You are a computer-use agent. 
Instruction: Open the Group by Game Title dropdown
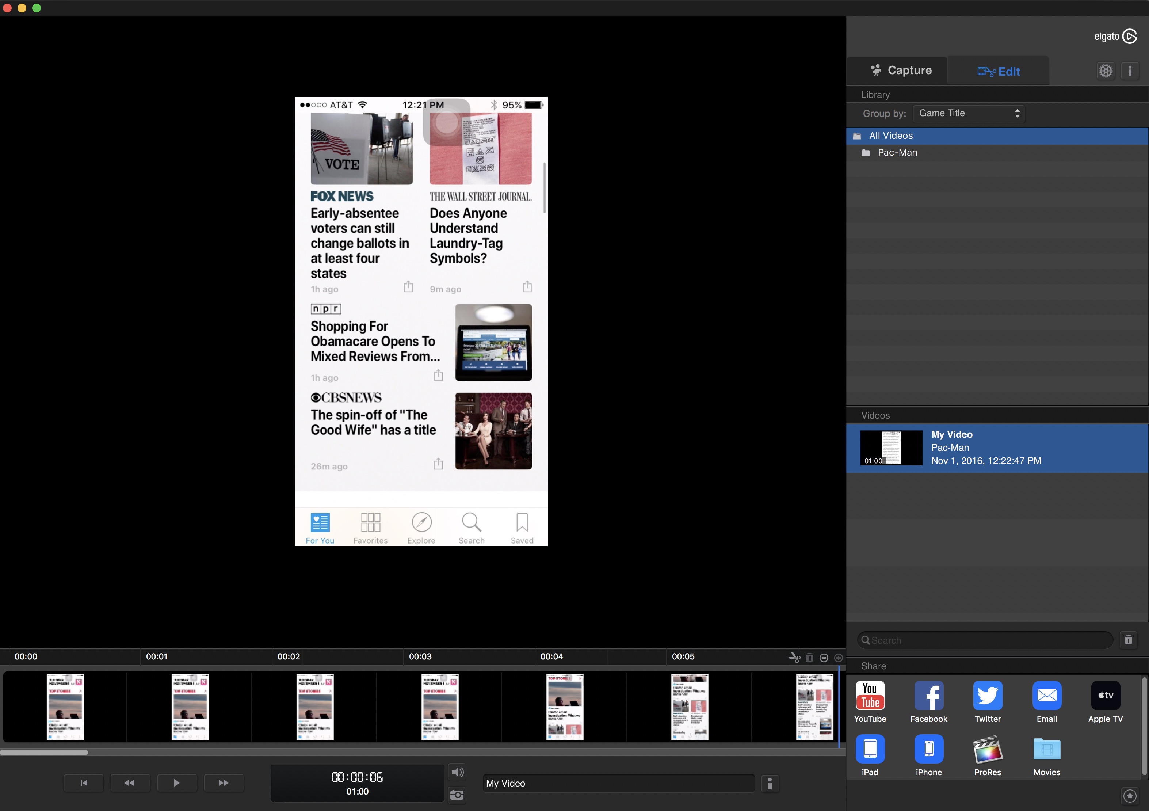point(969,114)
